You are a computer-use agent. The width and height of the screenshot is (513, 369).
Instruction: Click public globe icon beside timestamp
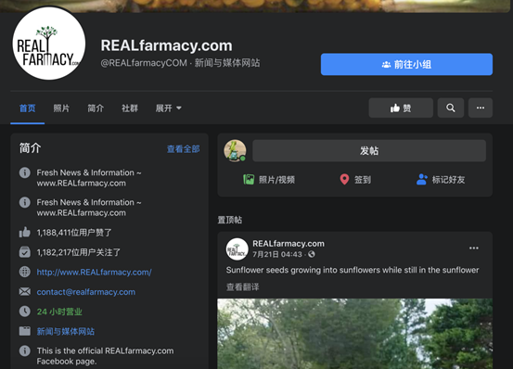click(312, 254)
